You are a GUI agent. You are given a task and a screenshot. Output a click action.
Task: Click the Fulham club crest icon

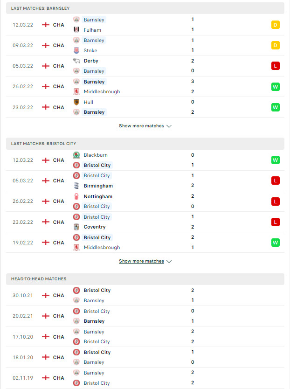[x=76, y=30]
